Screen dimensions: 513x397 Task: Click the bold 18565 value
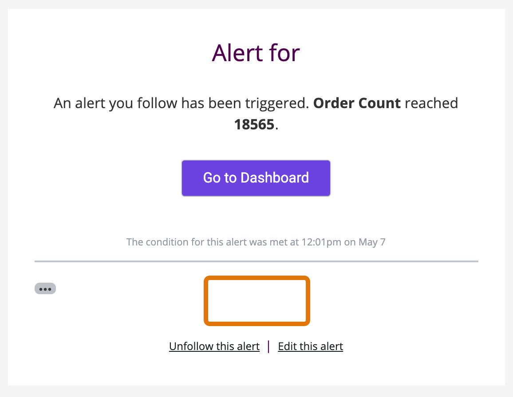(x=254, y=124)
